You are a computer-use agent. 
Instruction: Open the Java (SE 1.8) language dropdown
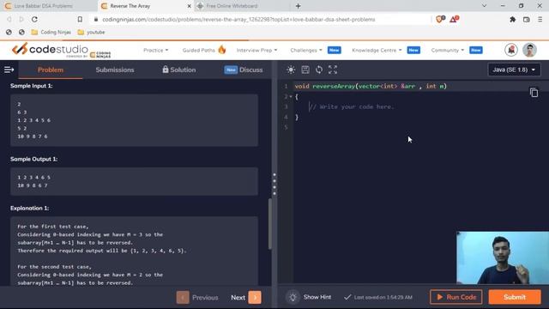514,70
